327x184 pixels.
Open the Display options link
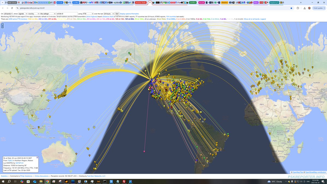point(125,14)
